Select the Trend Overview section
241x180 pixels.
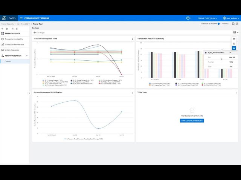point(15,33)
